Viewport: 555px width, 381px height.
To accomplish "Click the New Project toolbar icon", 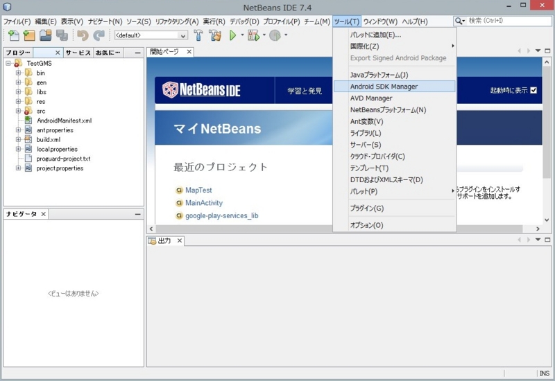I will pyautogui.click(x=29, y=35).
